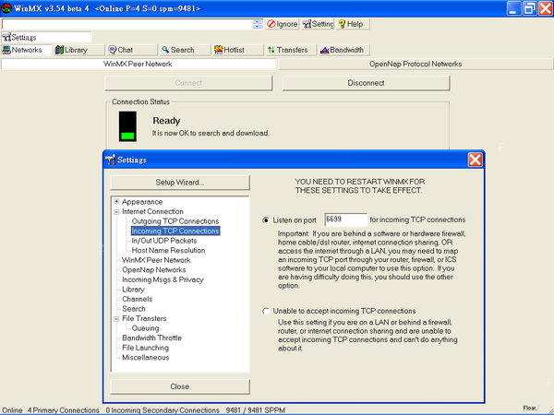Screen dimensions: 554x415
Task: Select Host Name Resolution in tree
Action: [168, 250]
